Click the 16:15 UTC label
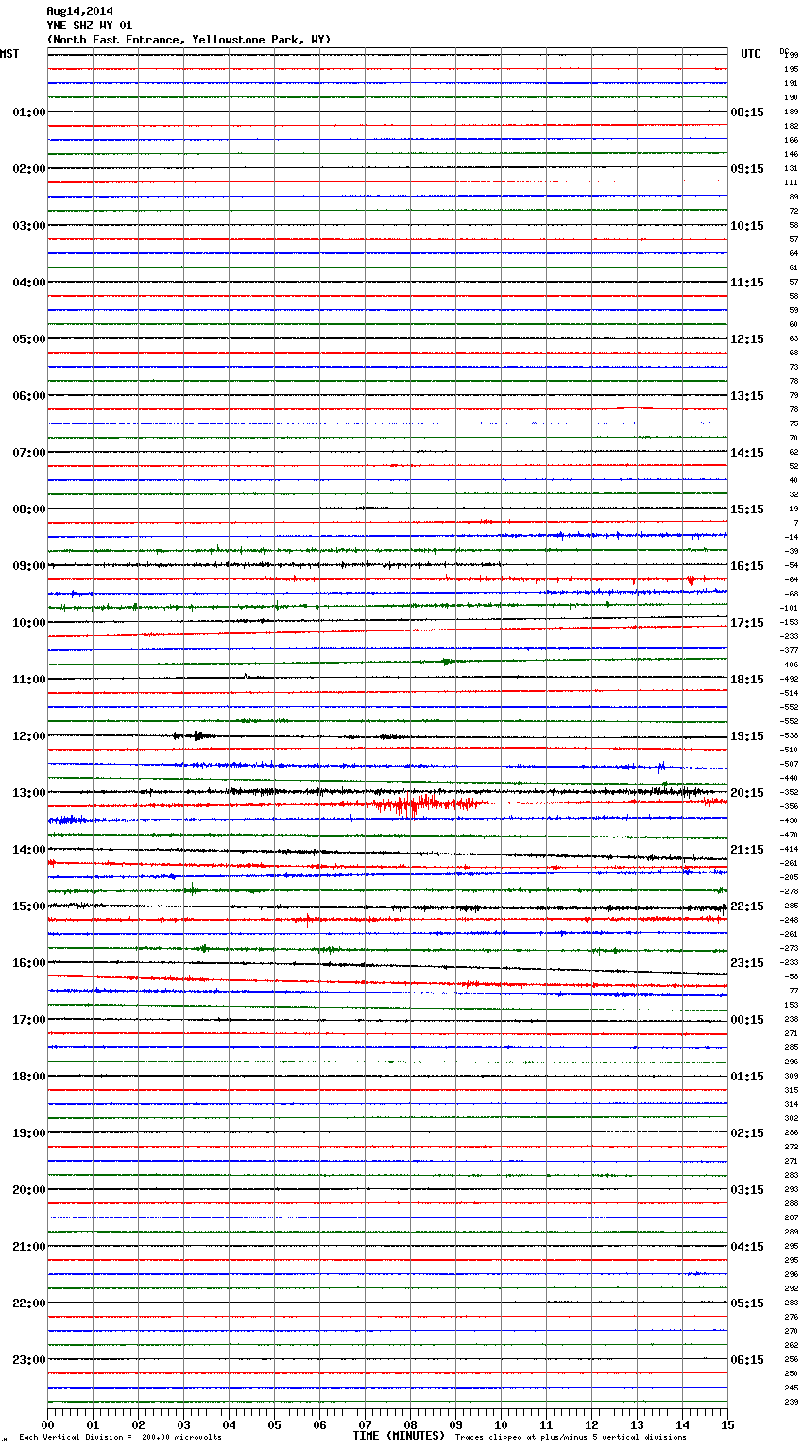The image size is (803, 1450). coord(747,566)
